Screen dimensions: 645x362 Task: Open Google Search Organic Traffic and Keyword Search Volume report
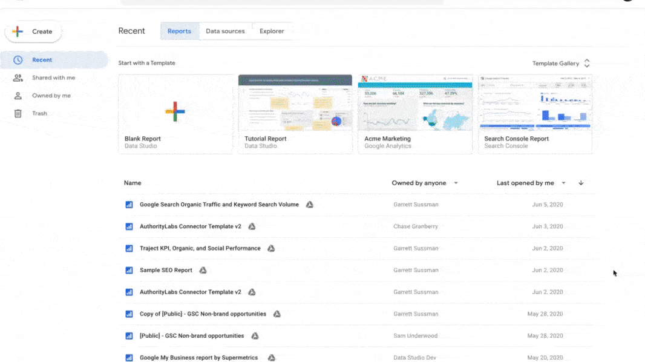[219, 205]
